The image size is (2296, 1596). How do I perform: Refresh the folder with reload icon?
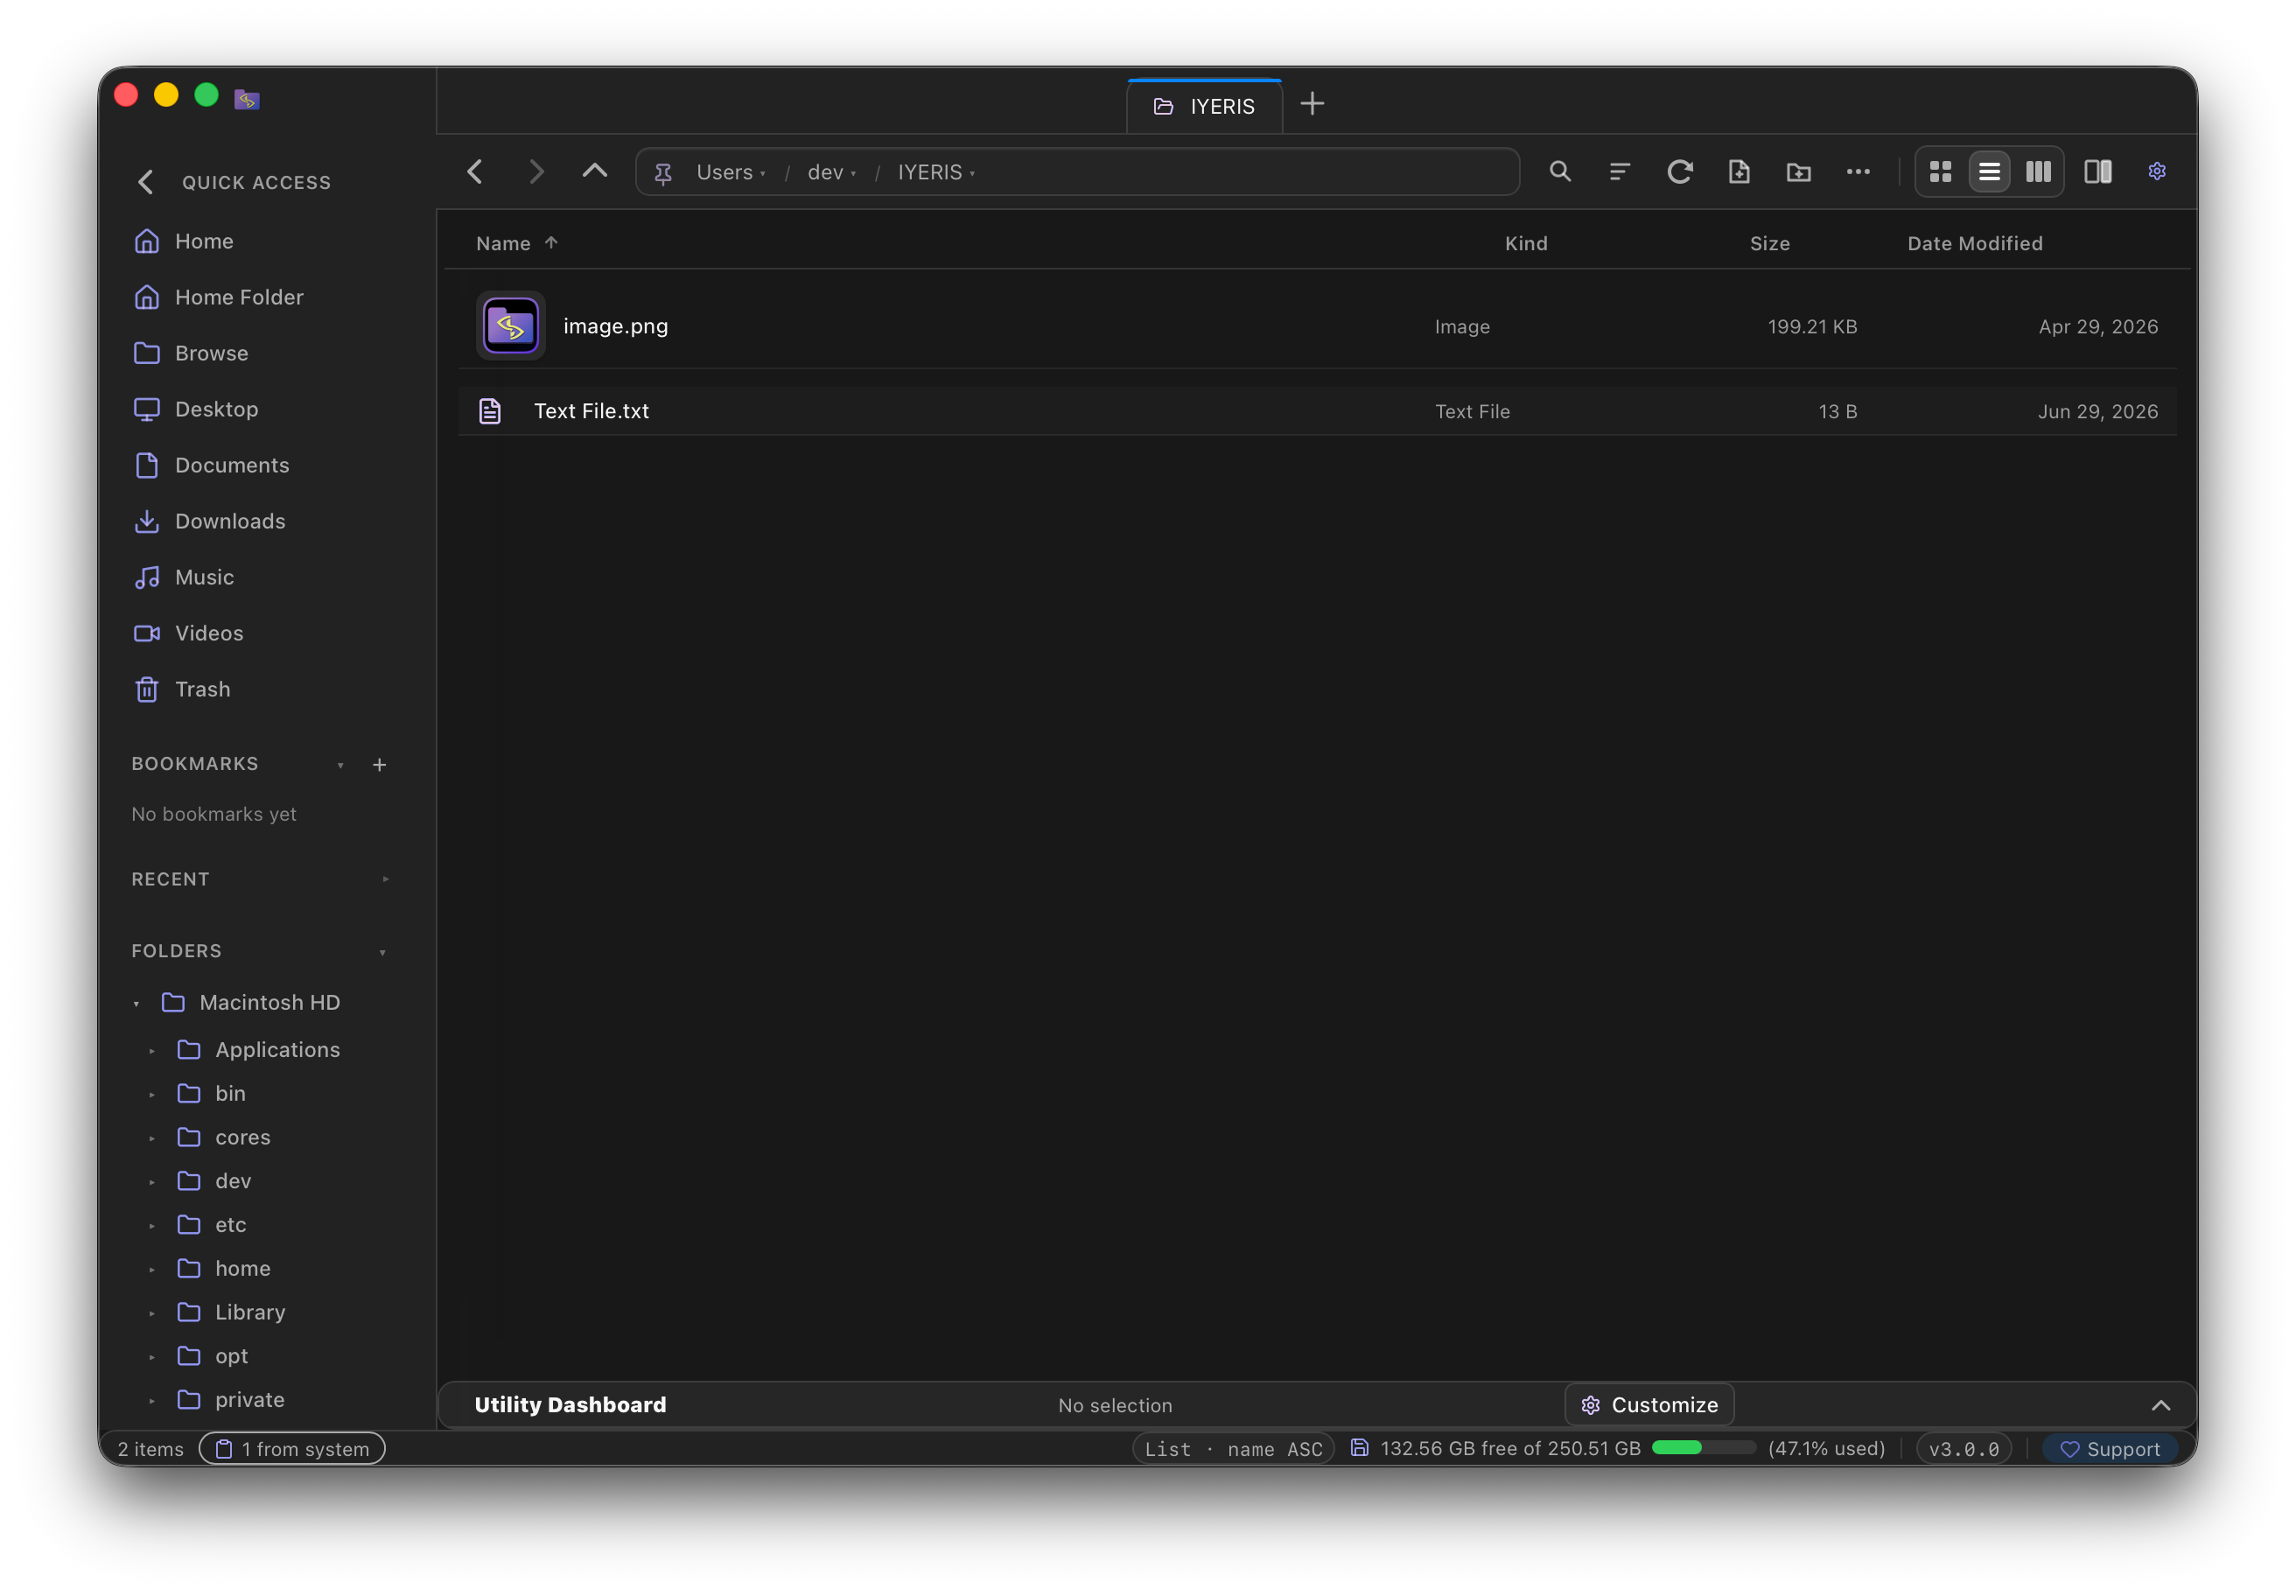1679,172
